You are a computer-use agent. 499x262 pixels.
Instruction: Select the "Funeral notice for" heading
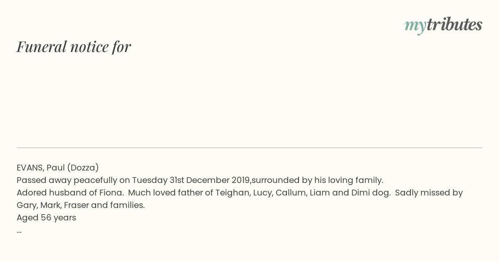(x=74, y=47)
